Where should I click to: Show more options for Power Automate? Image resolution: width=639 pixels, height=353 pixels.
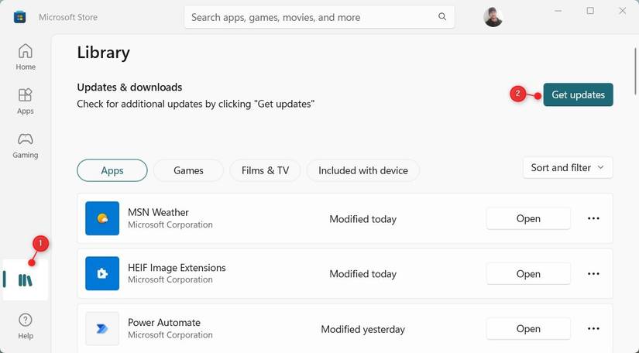coord(593,328)
